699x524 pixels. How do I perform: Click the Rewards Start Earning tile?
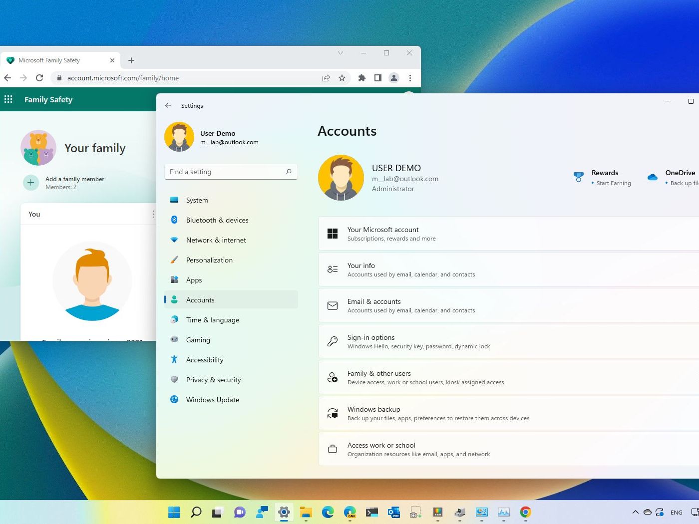tap(603, 178)
